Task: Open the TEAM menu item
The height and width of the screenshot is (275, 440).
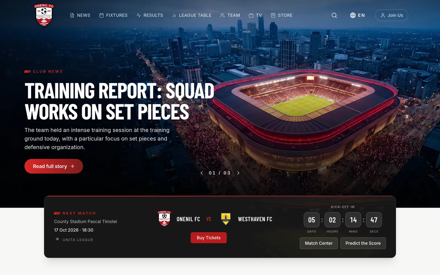Action: [230, 15]
